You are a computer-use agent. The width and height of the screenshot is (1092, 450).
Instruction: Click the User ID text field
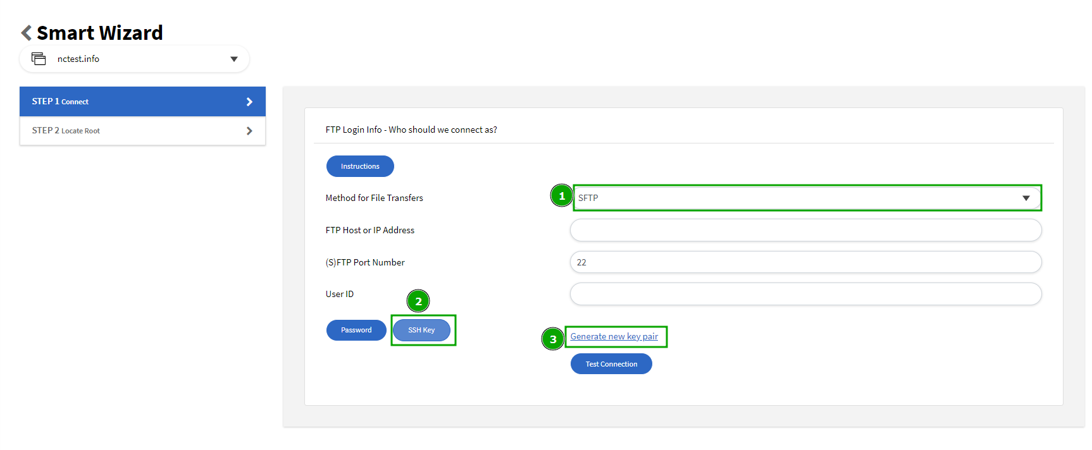tap(805, 294)
